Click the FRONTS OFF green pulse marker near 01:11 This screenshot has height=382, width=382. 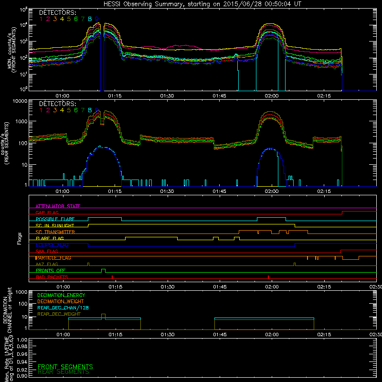tap(103, 271)
